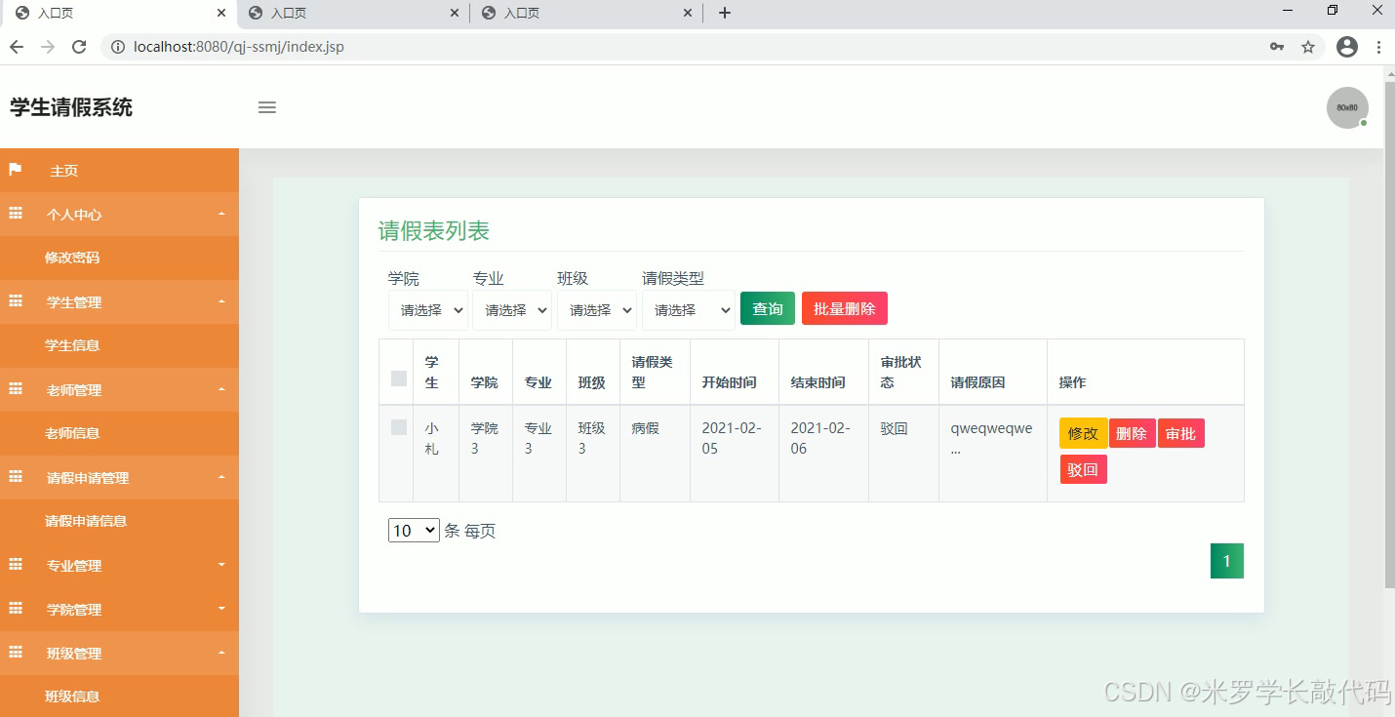The height and width of the screenshot is (717, 1395).
Task: Click the grid icon beside 学生管理
Action: click(15, 301)
